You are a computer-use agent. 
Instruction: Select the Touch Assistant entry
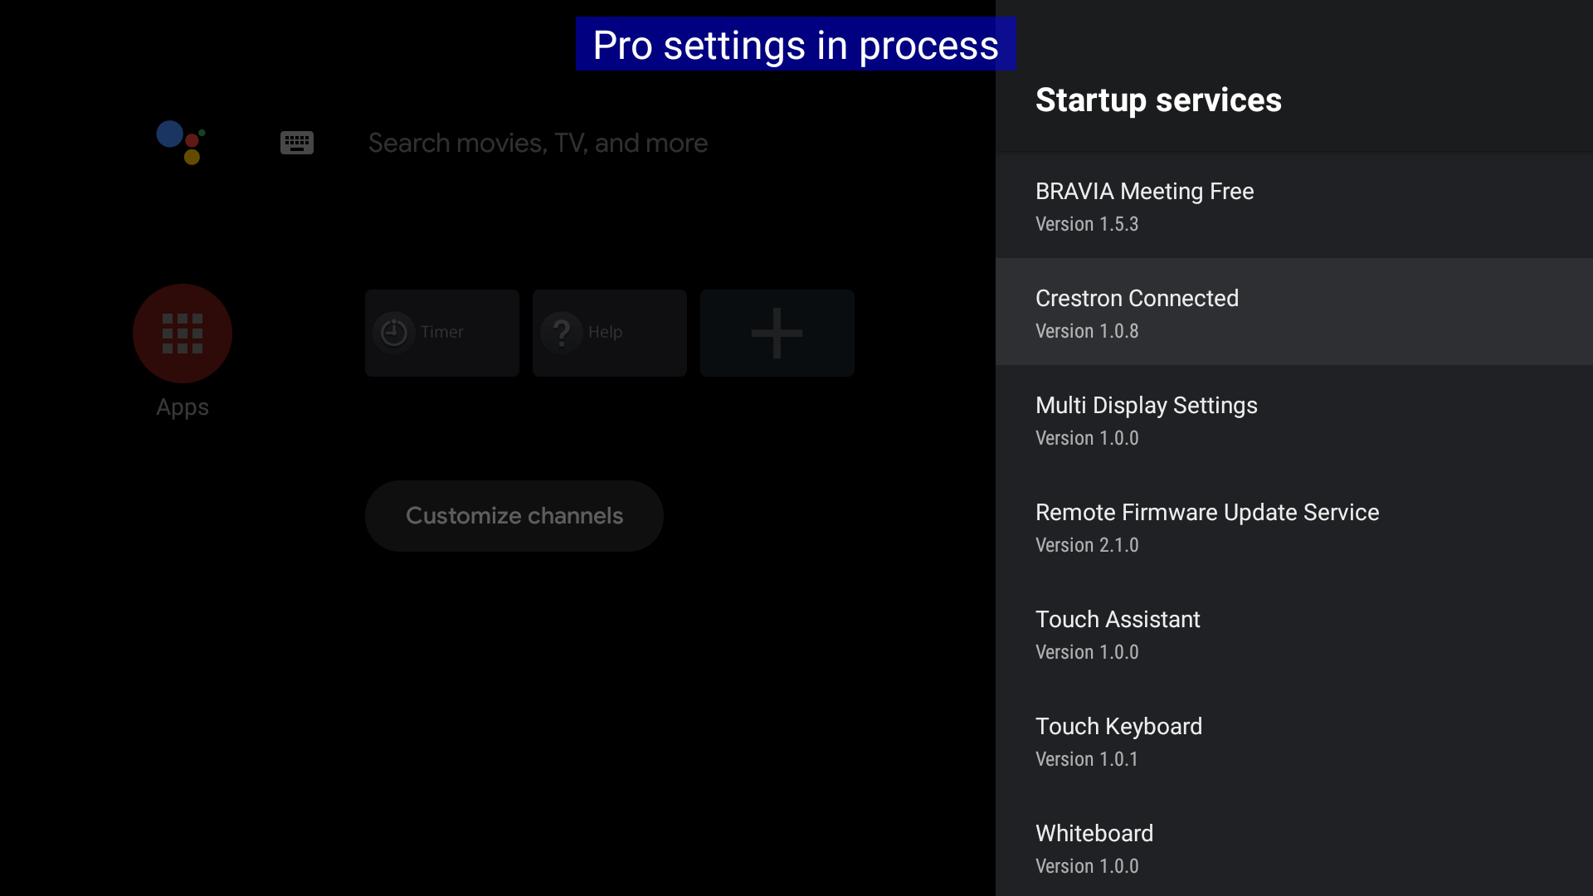[x=1293, y=634]
